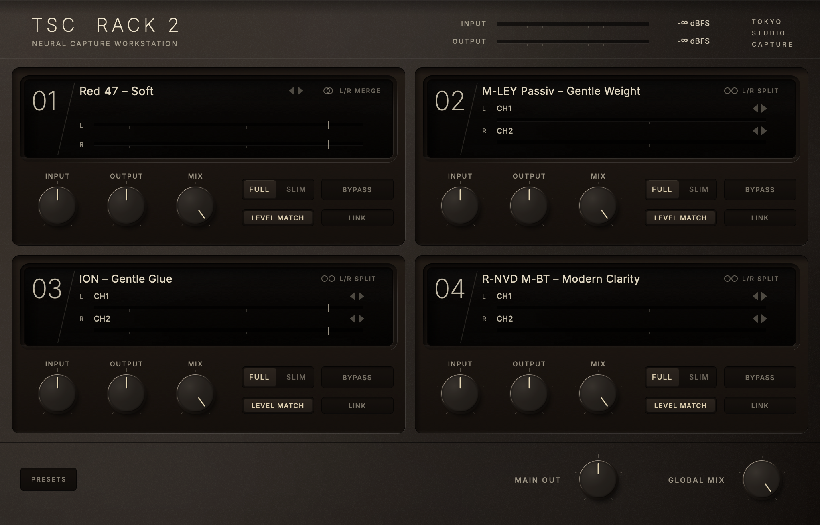Click the MIX knob on slot 02
Screen dimensions: 820x525
coord(598,206)
